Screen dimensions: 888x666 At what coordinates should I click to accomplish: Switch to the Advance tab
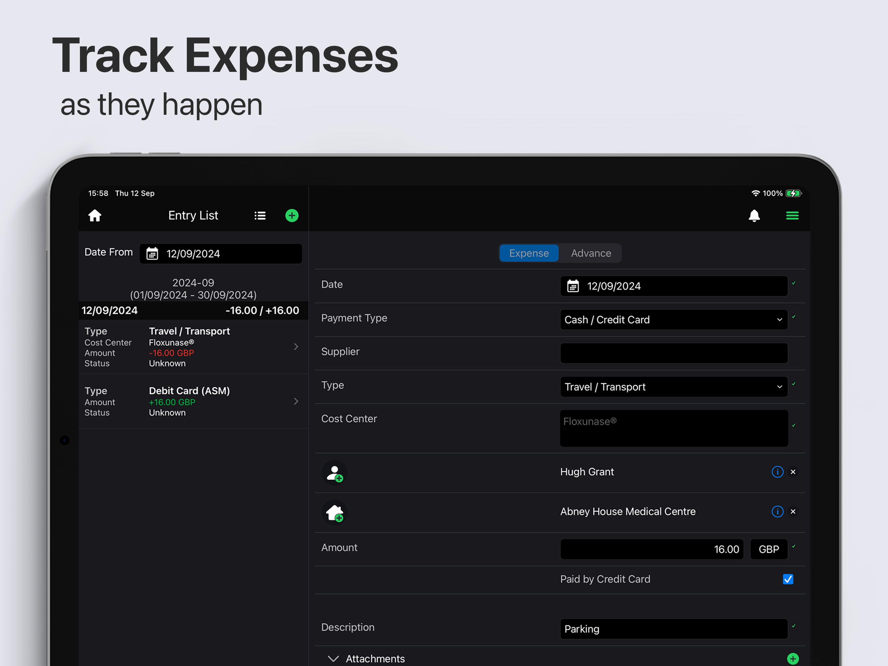tap(591, 253)
